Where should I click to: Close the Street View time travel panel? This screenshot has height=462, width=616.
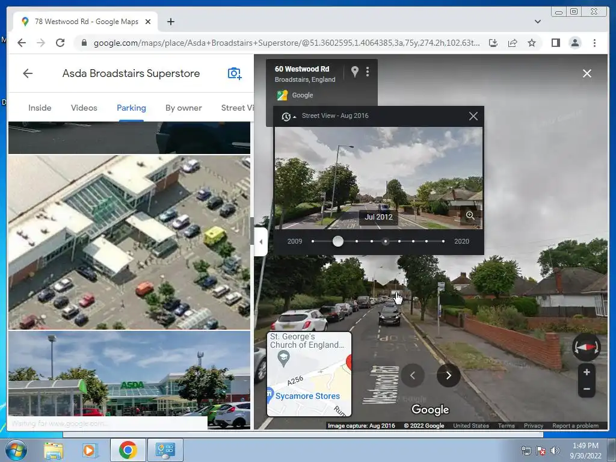[x=473, y=116]
